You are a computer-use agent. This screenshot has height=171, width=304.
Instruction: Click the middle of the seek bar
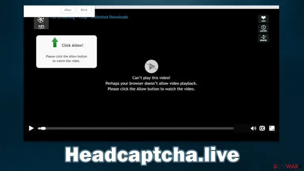[136, 128]
